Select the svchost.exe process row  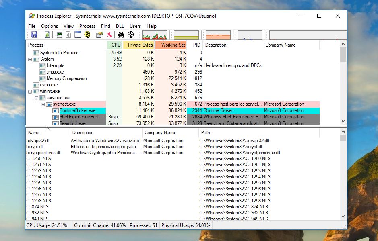pyautogui.click(x=173, y=104)
